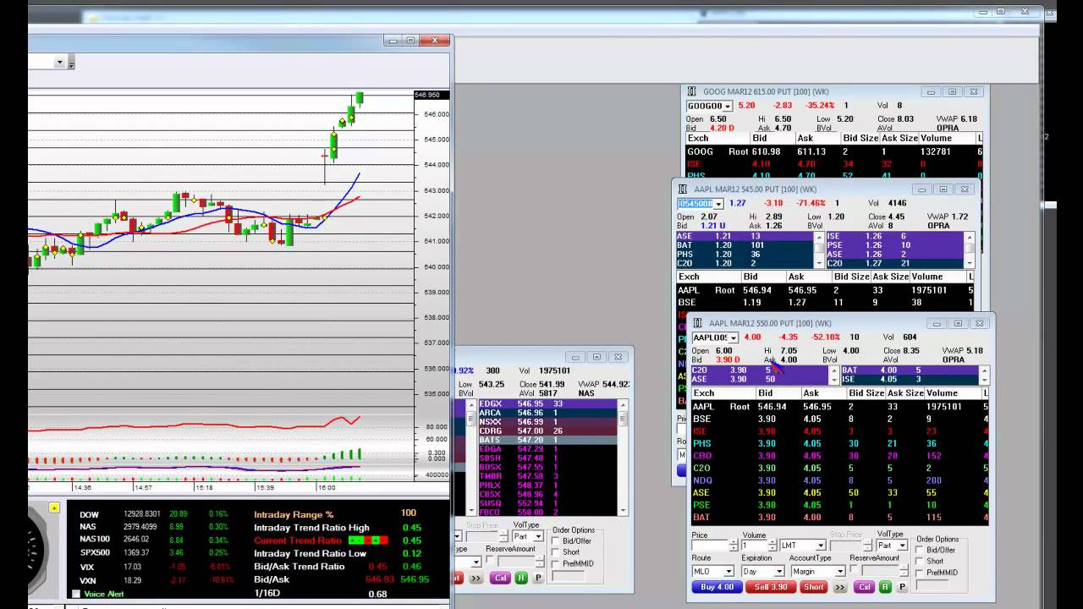Minimize the AAPL 550 PUT window
The width and height of the screenshot is (1083, 609).
(937, 323)
